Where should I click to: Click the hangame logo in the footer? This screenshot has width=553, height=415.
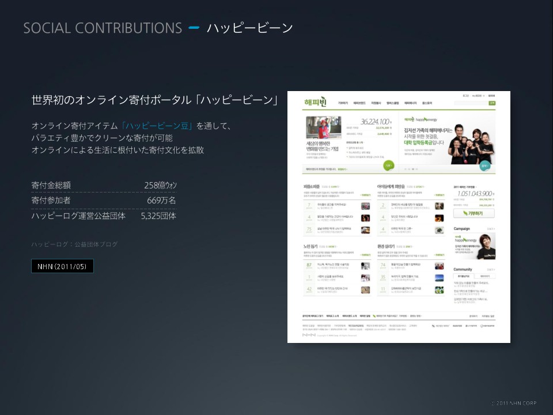(x=487, y=326)
